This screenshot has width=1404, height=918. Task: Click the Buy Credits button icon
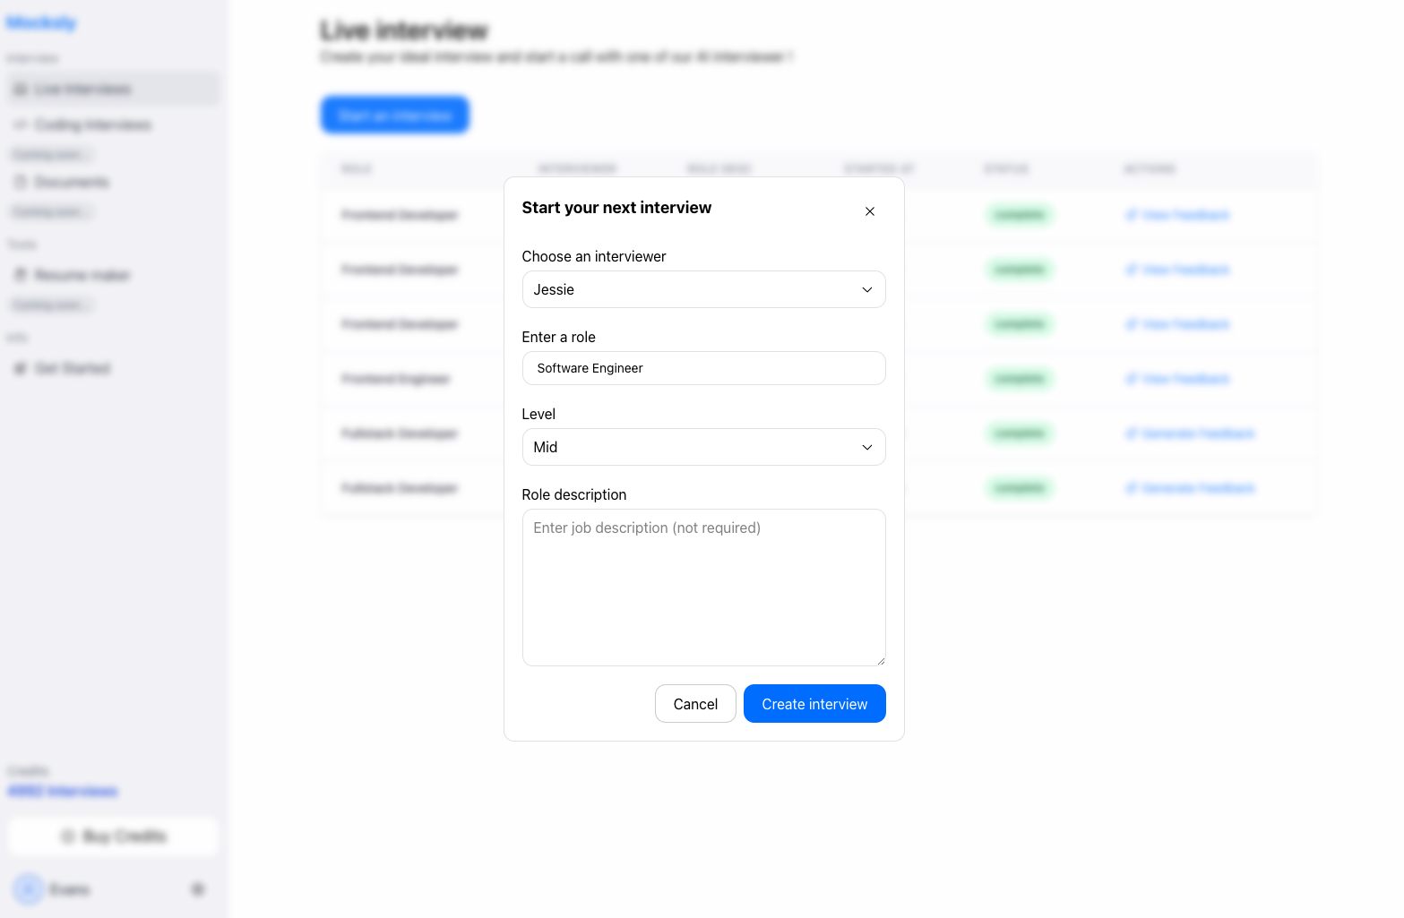(x=67, y=836)
